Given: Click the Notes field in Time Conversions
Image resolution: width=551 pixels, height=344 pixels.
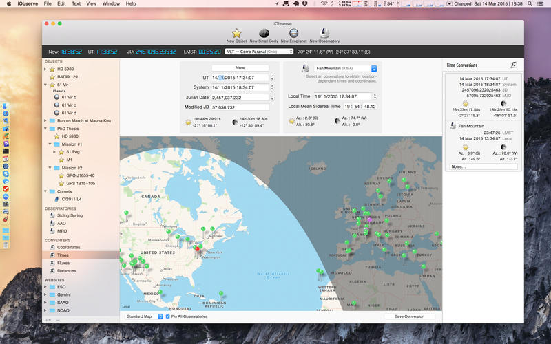Looking at the screenshot, I should click(484, 166).
